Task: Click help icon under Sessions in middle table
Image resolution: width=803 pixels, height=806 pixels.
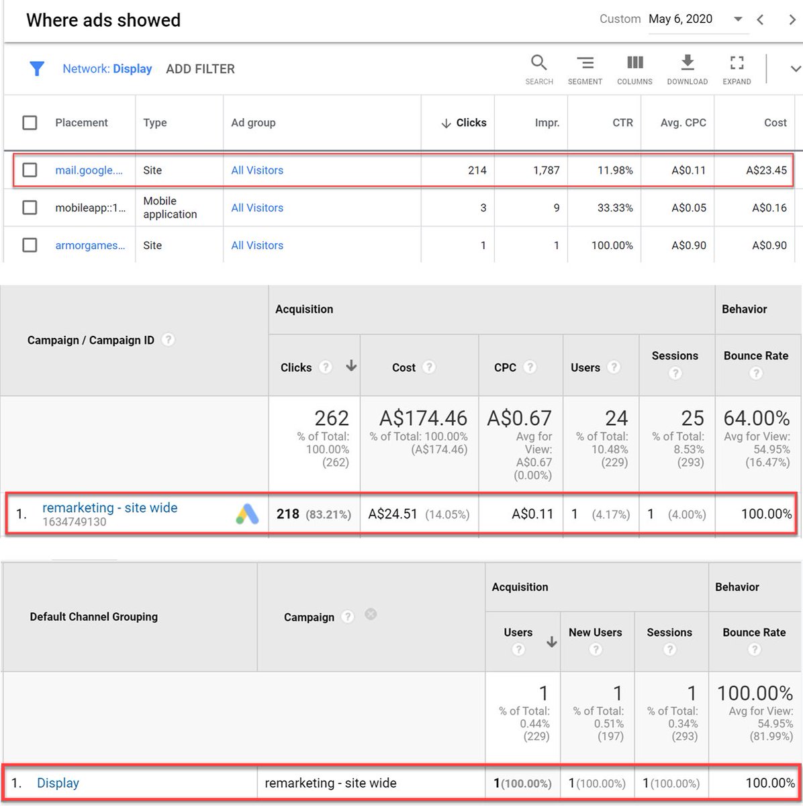Action: 675,373
